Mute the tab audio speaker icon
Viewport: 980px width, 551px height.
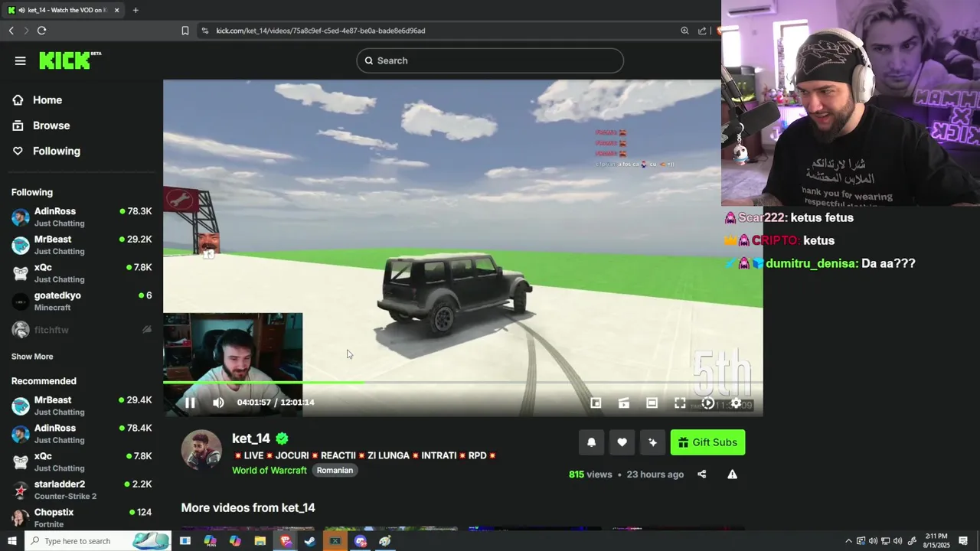(21, 10)
